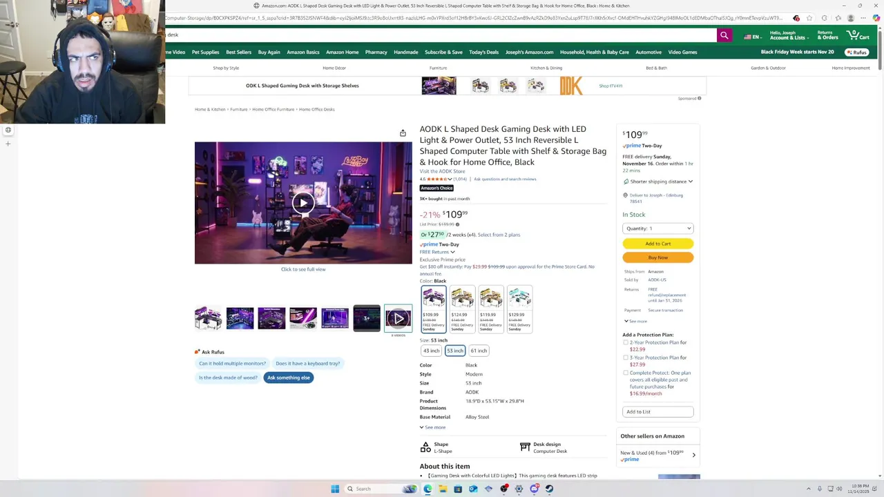Select the color swatch priced $124.99
The width and height of the screenshot is (884, 497).
pos(462,309)
